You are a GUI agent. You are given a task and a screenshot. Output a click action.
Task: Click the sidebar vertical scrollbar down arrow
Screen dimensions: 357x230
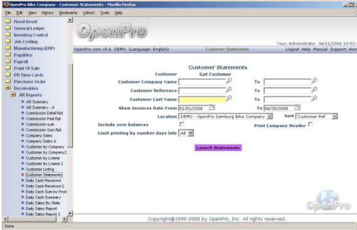70,214
